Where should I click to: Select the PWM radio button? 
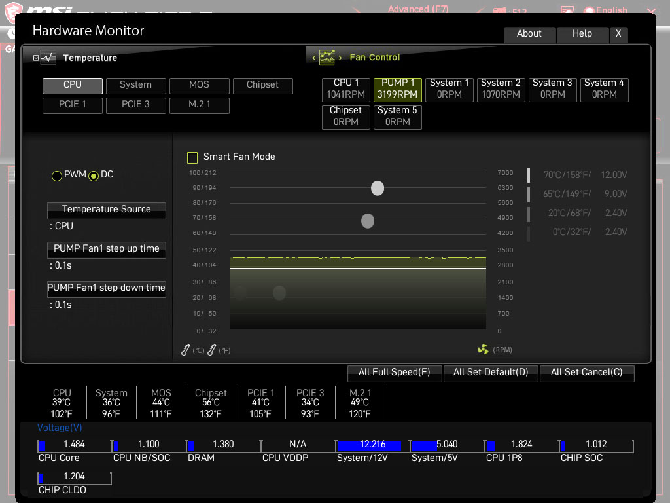(57, 176)
